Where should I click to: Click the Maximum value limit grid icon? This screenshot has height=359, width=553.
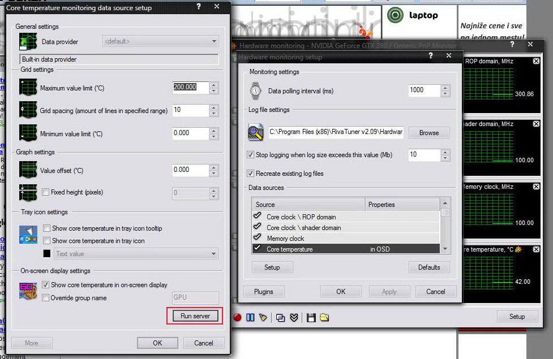pos(28,88)
